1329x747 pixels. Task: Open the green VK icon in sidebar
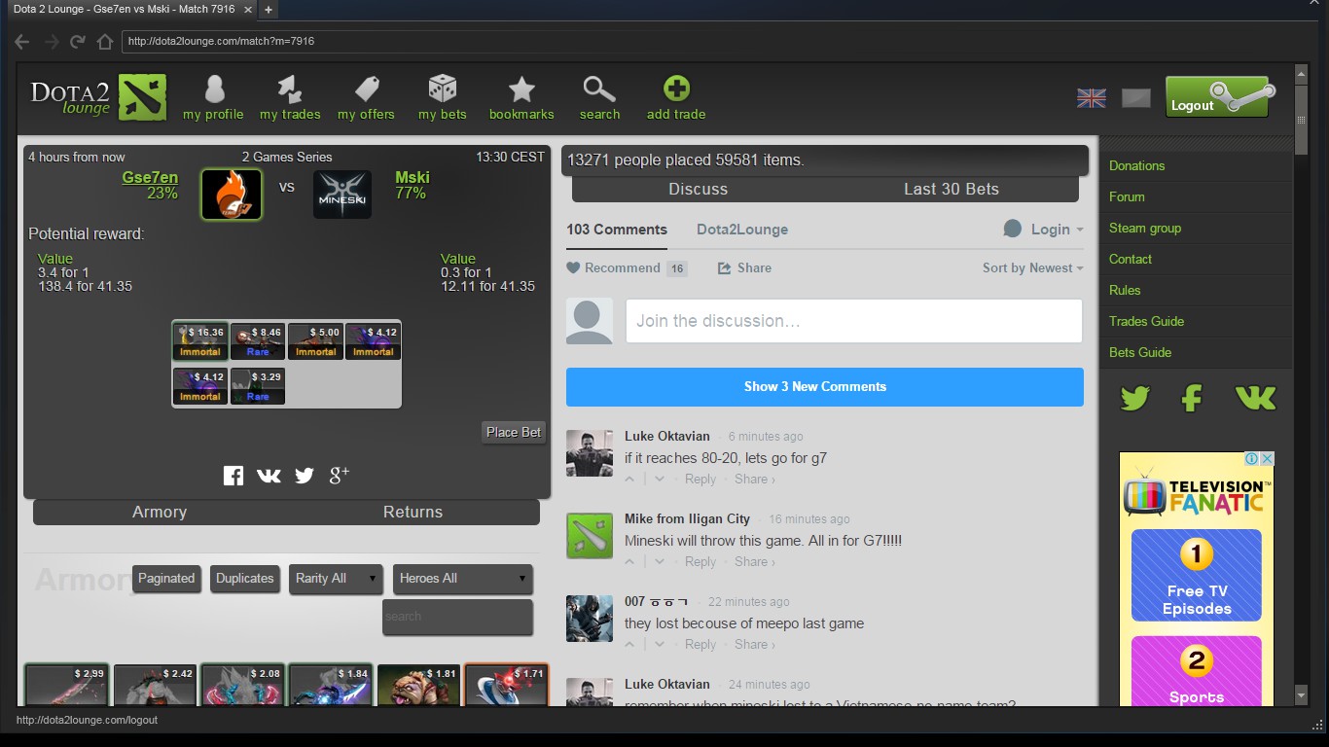point(1255,398)
